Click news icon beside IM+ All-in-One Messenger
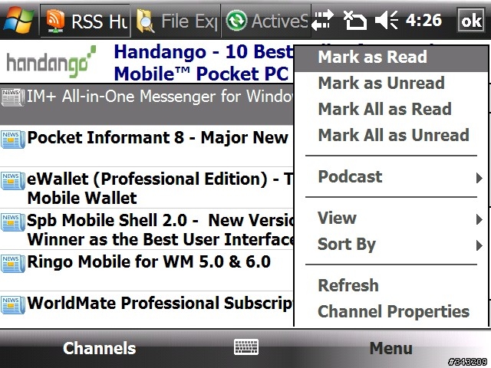This screenshot has width=491, height=368. click(x=12, y=97)
